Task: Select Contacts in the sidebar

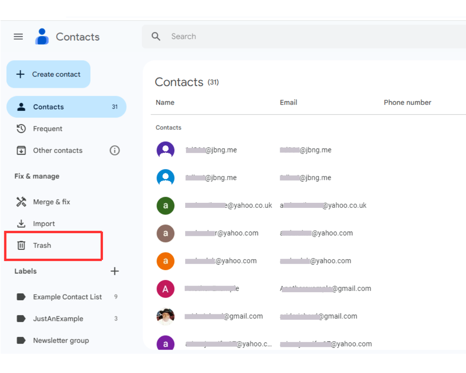Action: coord(66,107)
